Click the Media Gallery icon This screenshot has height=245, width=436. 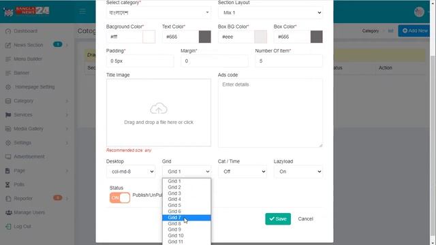tap(8, 129)
